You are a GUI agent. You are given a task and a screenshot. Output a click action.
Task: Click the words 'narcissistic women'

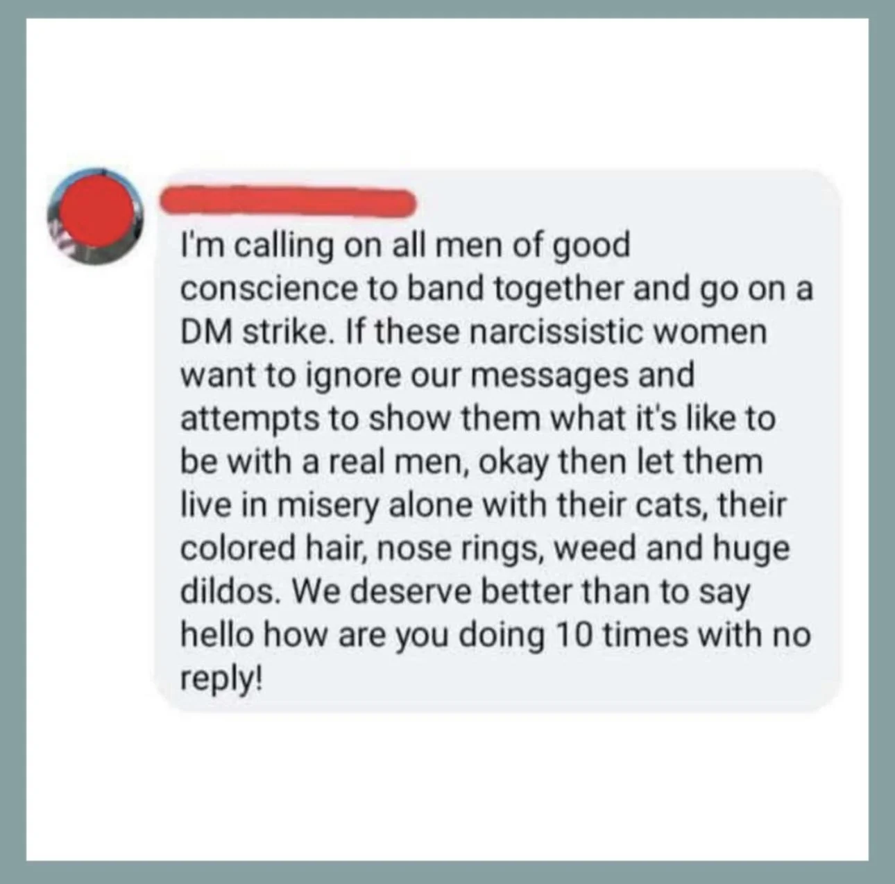(x=619, y=332)
